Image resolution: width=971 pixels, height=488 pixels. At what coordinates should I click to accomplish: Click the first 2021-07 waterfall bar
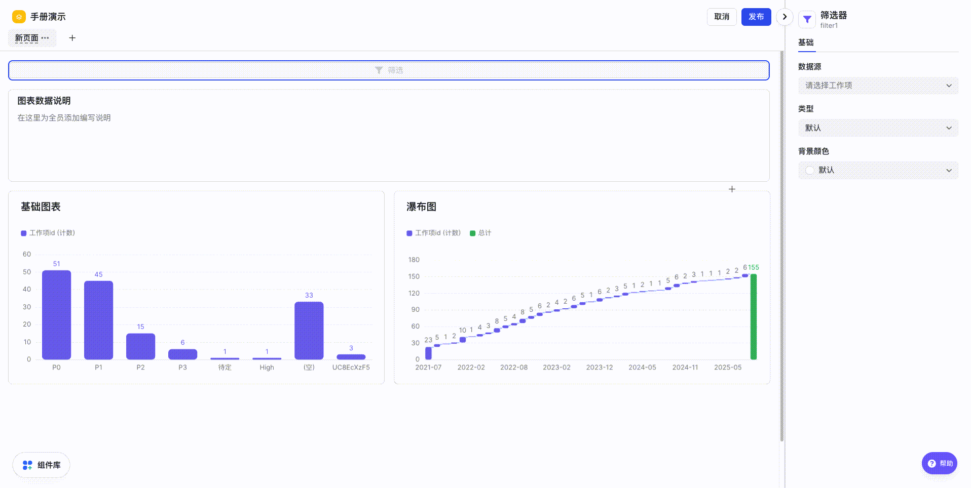(x=428, y=353)
